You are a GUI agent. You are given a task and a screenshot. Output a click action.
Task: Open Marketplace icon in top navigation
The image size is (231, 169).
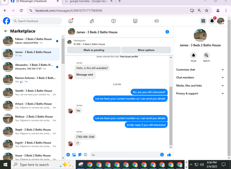coord(135,21)
